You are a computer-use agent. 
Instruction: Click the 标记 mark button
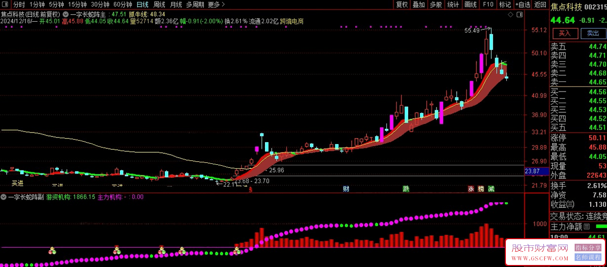pyautogui.click(x=505, y=5)
